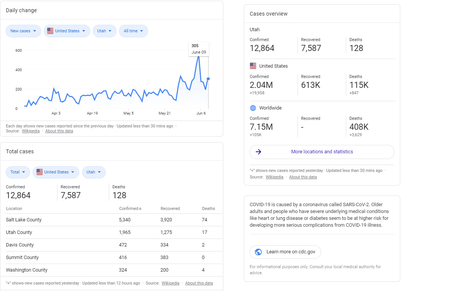The width and height of the screenshot is (452, 291).
Task: Click the globe icon on cdc.gov button
Action: (258, 252)
